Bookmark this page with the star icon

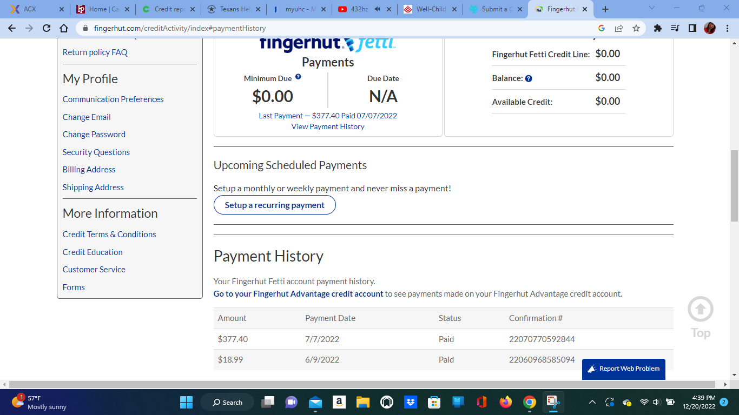[636, 28]
